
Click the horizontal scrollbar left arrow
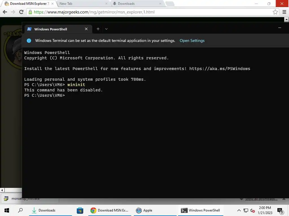[x=2, y=190]
